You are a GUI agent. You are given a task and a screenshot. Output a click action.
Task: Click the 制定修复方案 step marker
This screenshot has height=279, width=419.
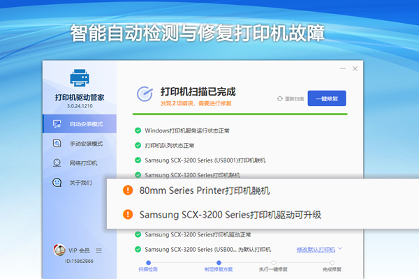click(x=219, y=263)
